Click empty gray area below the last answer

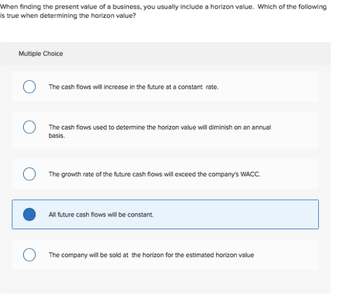(x=165, y=282)
